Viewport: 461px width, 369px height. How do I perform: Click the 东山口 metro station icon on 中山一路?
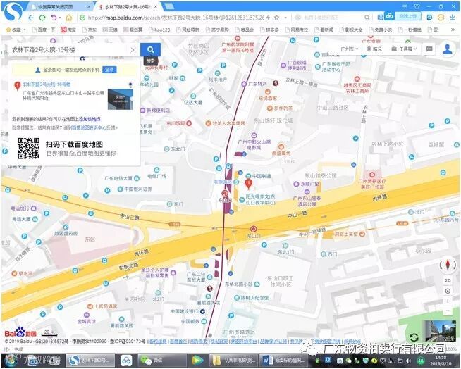click(x=253, y=229)
